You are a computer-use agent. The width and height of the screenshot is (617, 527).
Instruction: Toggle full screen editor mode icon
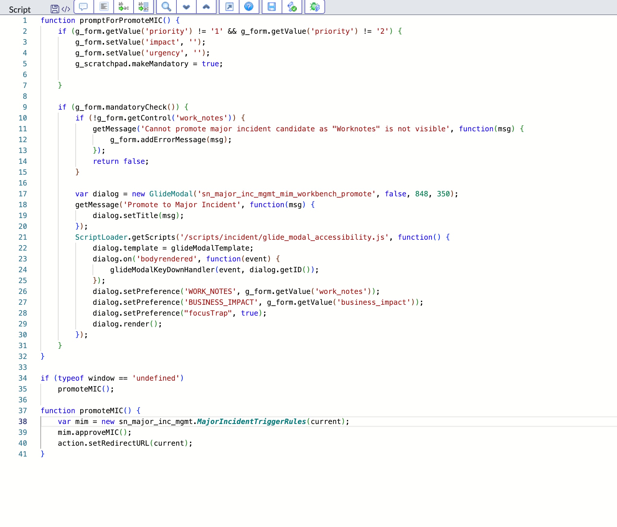229,7
